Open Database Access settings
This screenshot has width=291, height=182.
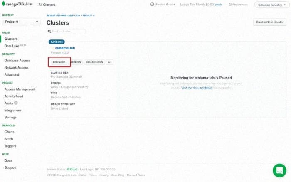click(x=17, y=61)
